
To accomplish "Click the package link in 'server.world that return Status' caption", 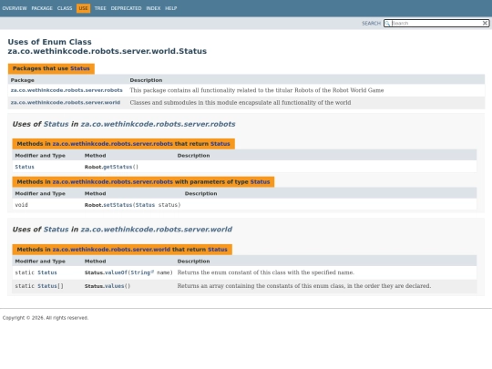I will pos(111,250).
